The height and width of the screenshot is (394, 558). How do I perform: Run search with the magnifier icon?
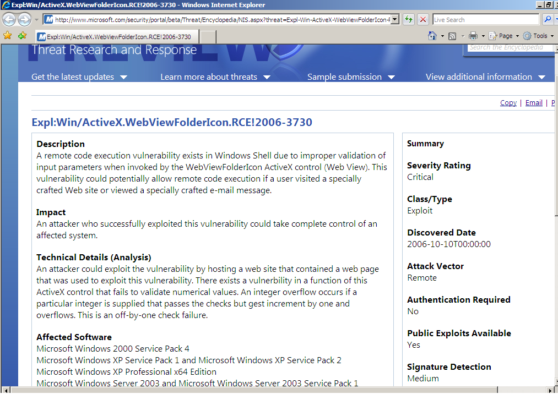[548, 20]
